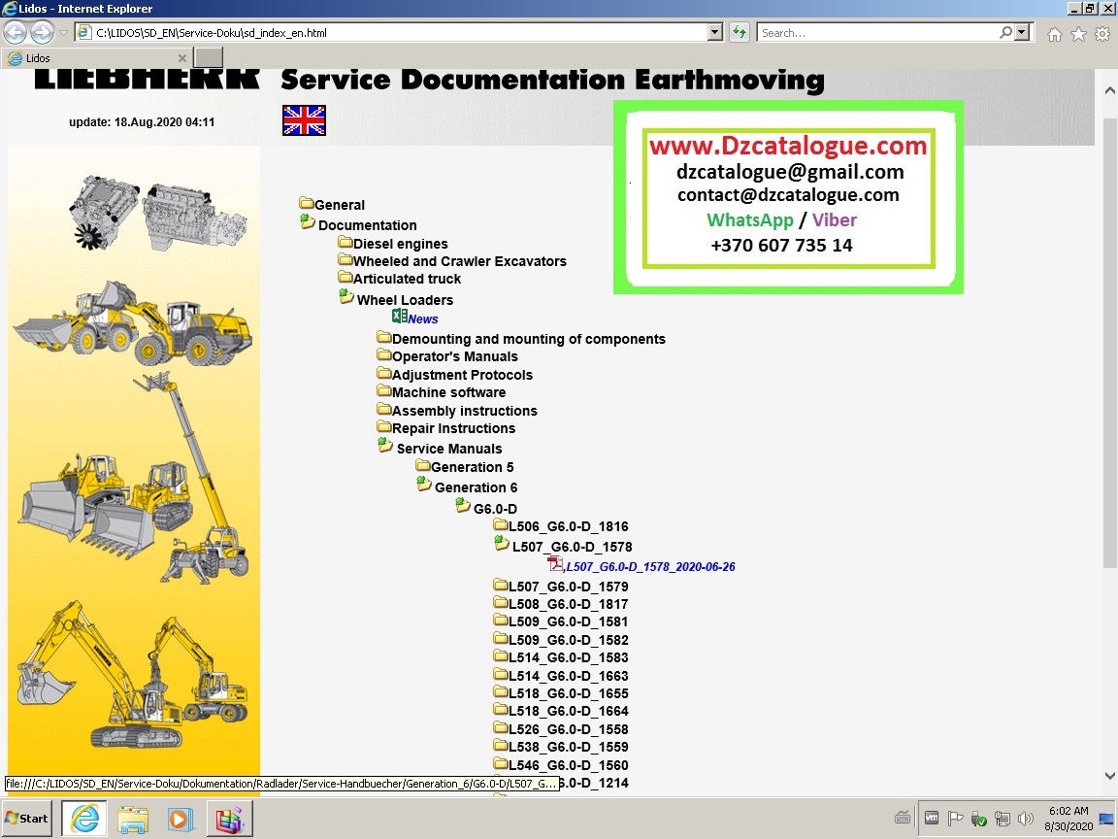This screenshot has height=839, width=1118.
Task: Collapse the G6.0-D node
Action: point(464,506)
